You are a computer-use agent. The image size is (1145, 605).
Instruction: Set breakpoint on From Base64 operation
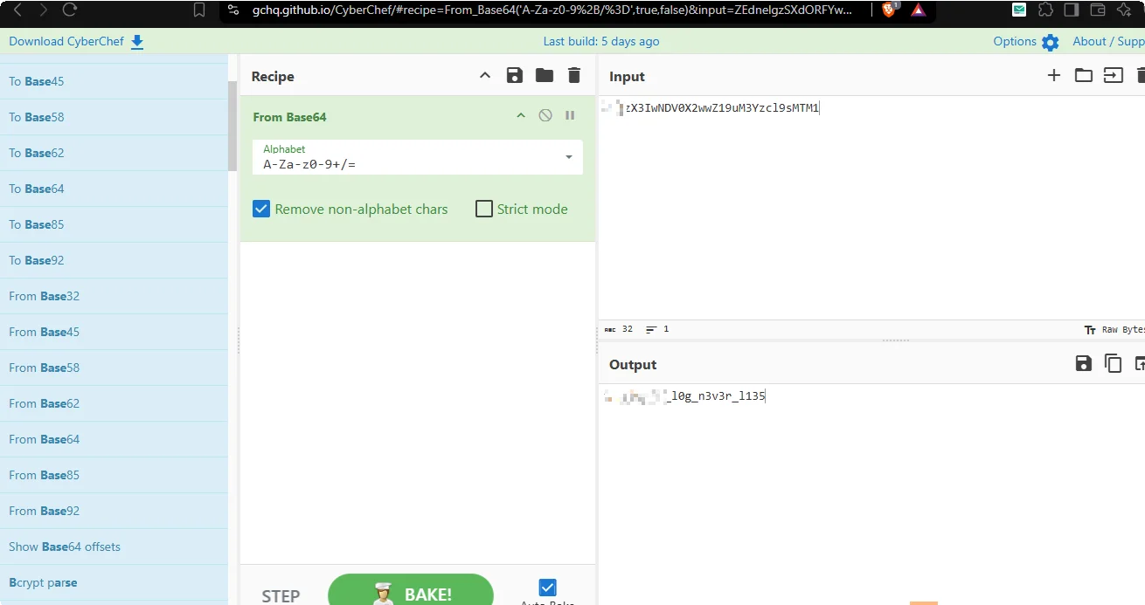[x=570, y=115]
